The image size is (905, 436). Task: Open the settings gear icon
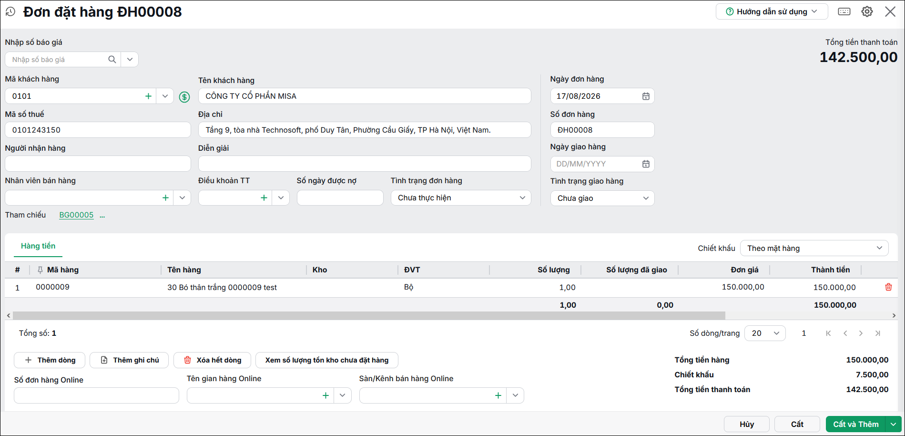867,11
